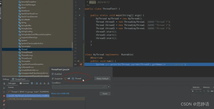This screenshot has width=214, height=109.
Task: Click the Make Default button
Action: (102, 79)
